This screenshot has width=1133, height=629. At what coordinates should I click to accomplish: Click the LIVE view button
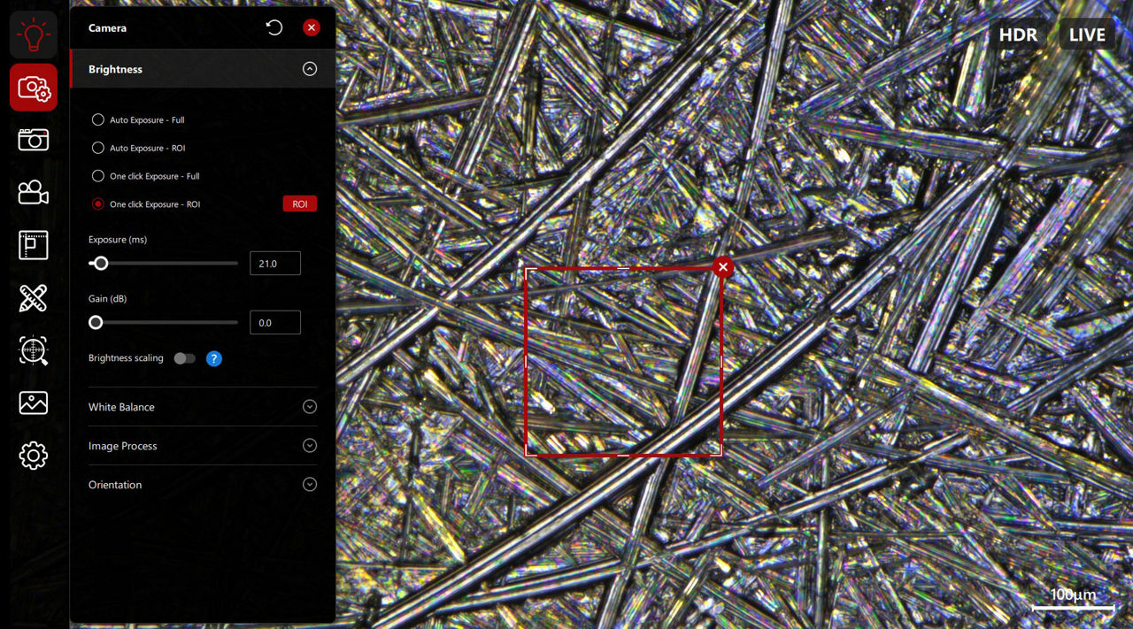[1087, 35]
